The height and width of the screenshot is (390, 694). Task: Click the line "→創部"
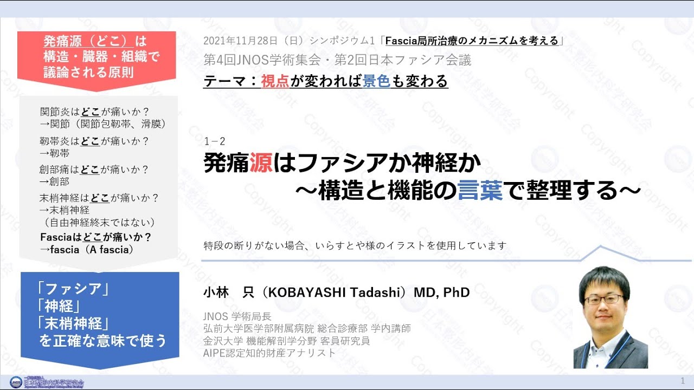[x=54, y=181]
